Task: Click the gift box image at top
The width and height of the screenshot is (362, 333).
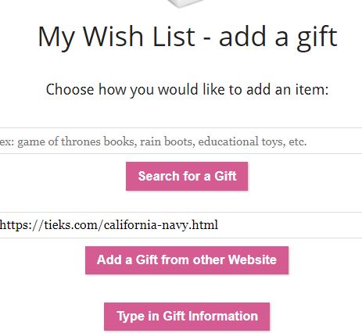Action: point(186,4)
